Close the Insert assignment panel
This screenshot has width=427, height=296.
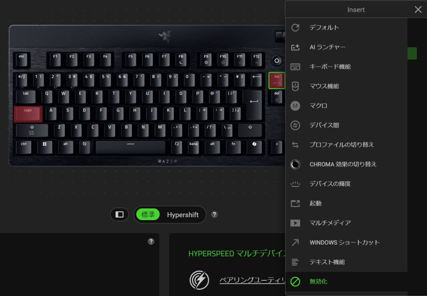pos(418,10)
